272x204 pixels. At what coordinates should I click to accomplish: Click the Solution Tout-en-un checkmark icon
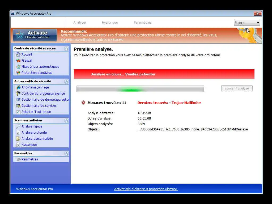18,112
